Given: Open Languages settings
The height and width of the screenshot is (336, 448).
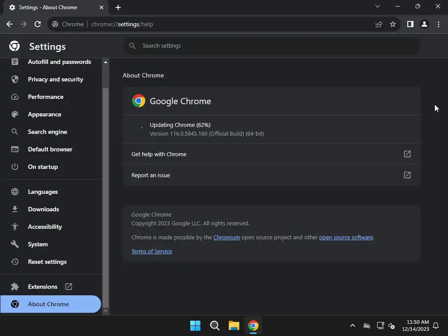Looking at the screenshot, I should click(51, 192).
